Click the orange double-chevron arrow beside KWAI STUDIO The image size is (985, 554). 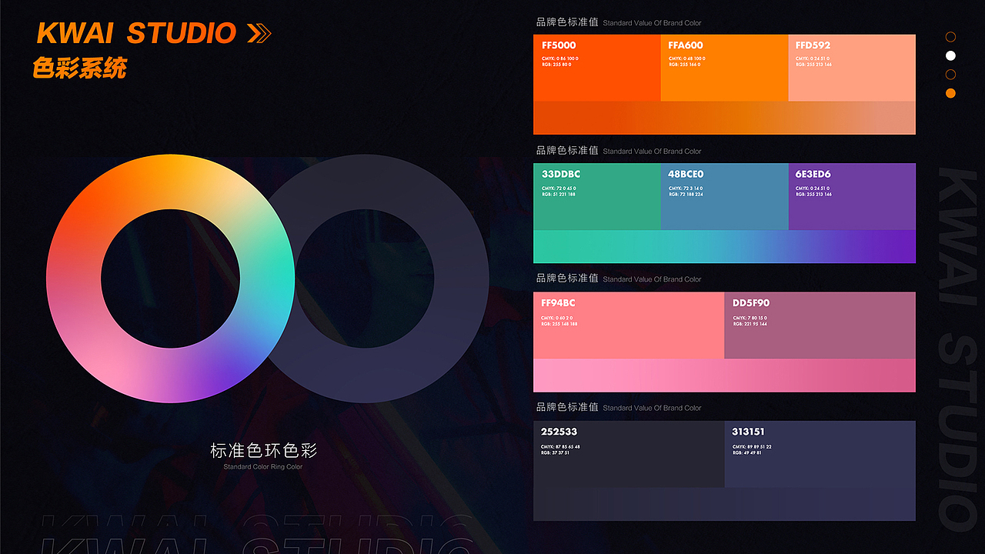point(259,33)
